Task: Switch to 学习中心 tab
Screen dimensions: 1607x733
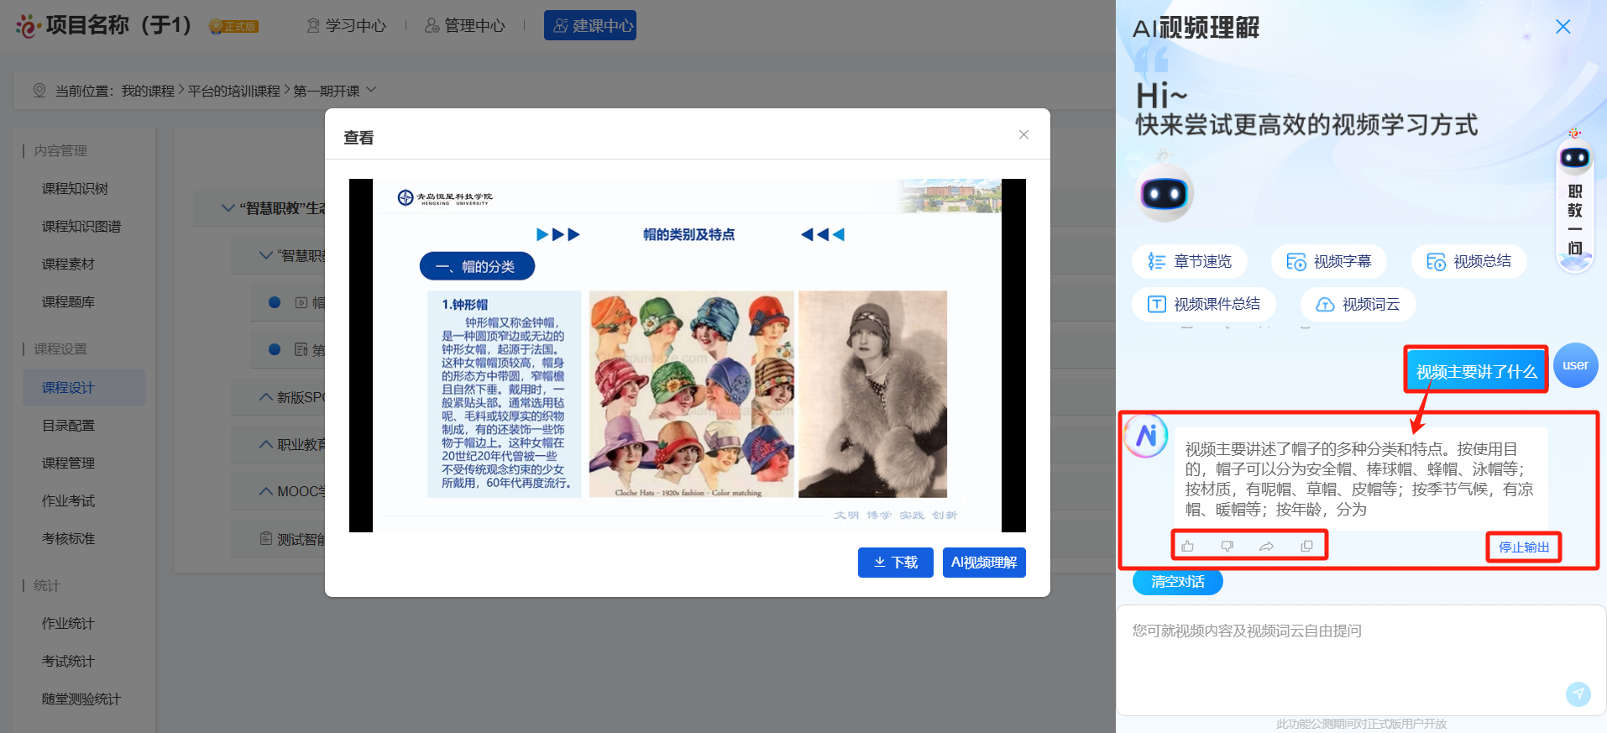Action: [x=346, y=26]
